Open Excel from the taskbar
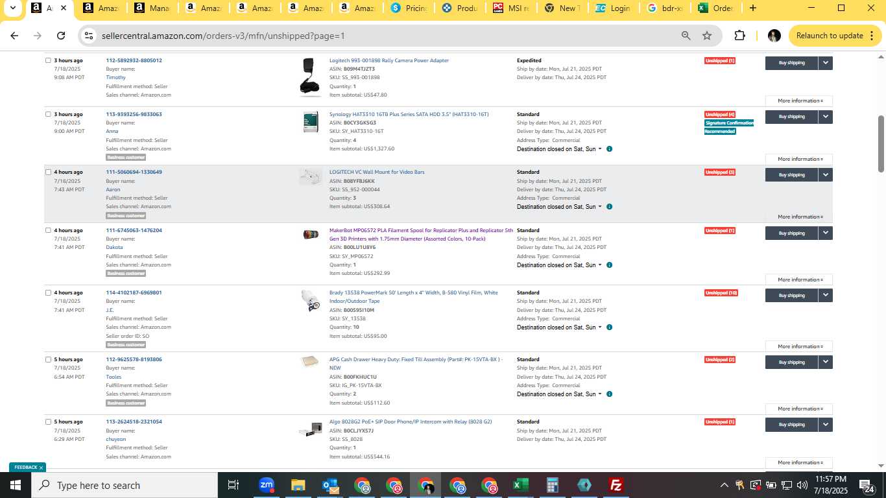Screen dimensions: 886x498 tap(520, 485)
